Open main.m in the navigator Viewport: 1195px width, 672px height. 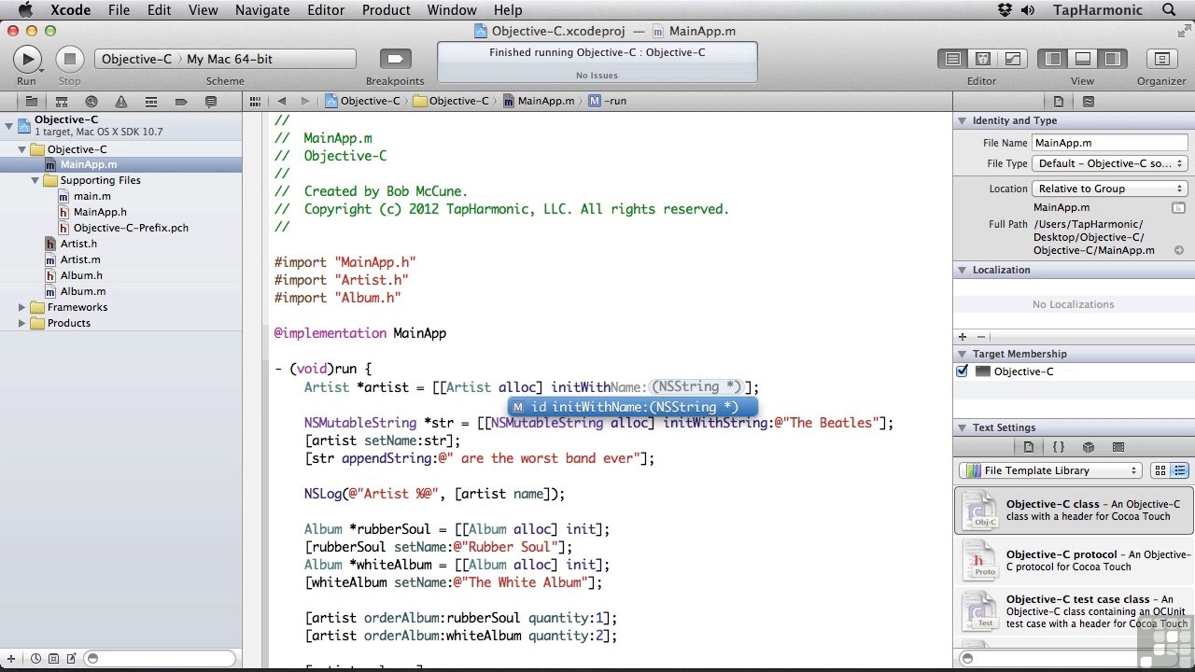point(92,196)
